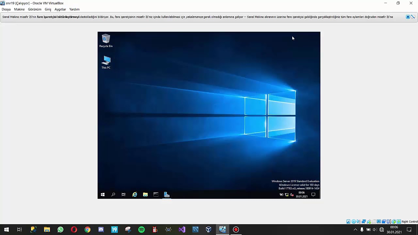
Task: Open Visual Studio from host taskbar
Action: point(182,230)
